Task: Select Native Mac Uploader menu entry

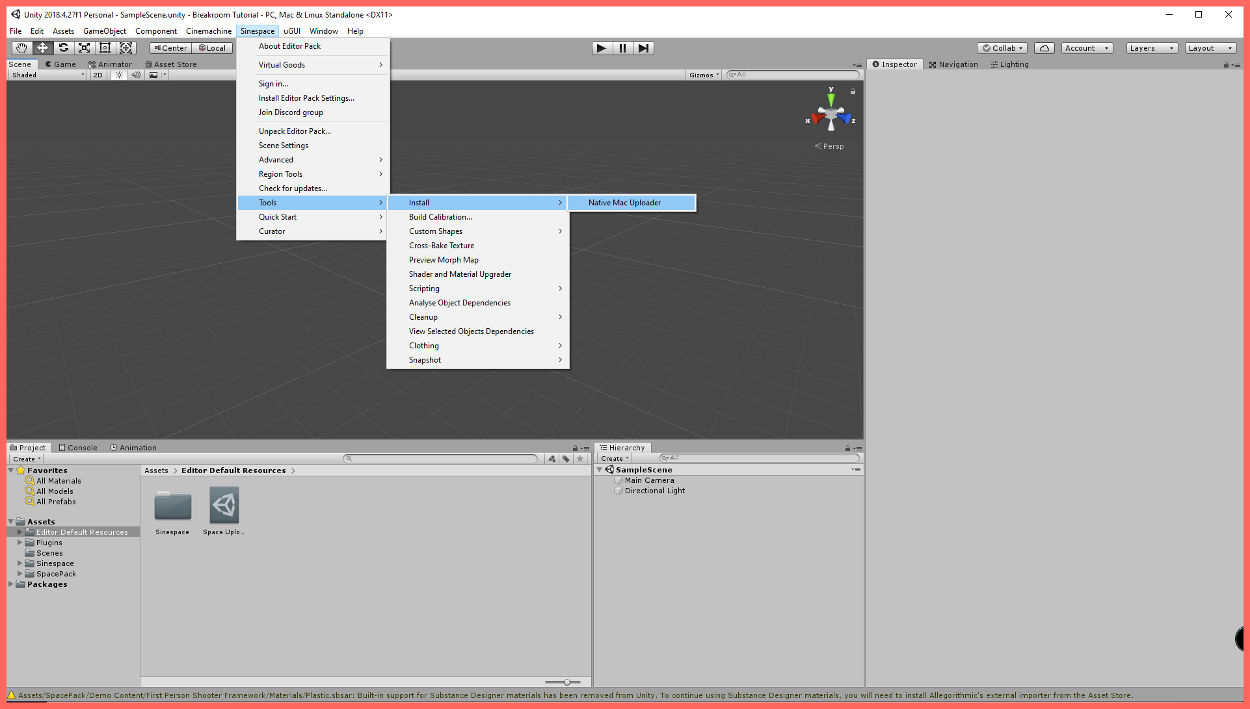Action: click(x=624, y=203)
